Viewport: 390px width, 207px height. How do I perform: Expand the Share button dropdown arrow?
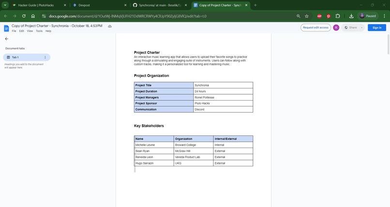click(x=361, y=28)
